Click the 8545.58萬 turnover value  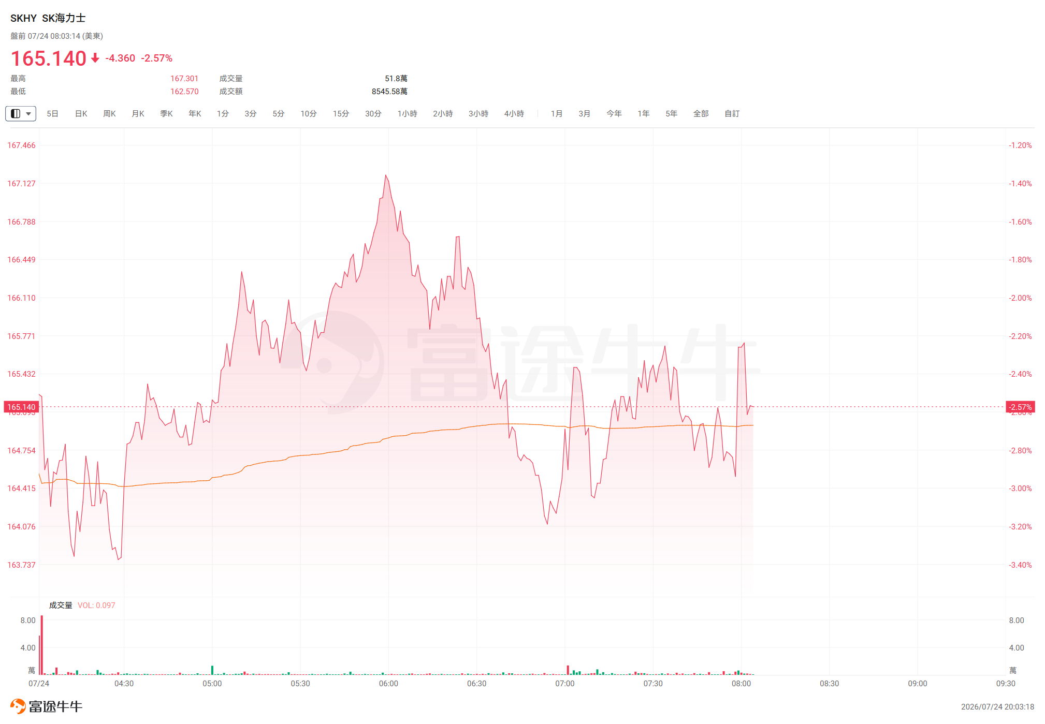coord(389,92)
